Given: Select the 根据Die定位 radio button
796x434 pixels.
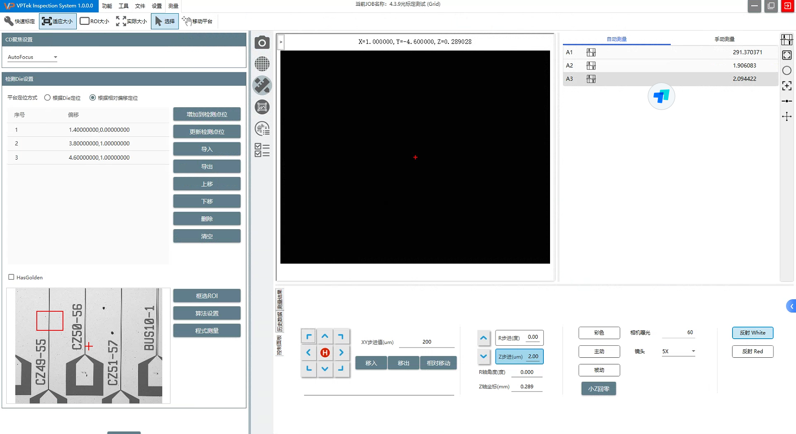Looking at the screenshot, I should click(48, 98).
